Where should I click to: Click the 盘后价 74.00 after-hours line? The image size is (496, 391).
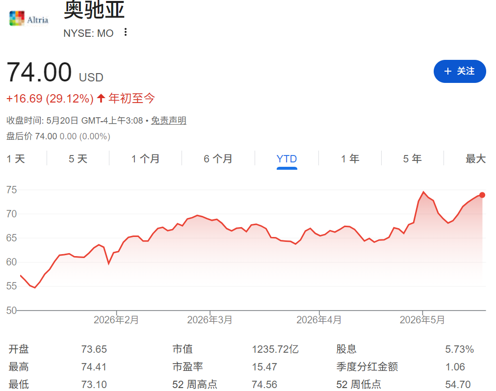(x=58, y=136)
